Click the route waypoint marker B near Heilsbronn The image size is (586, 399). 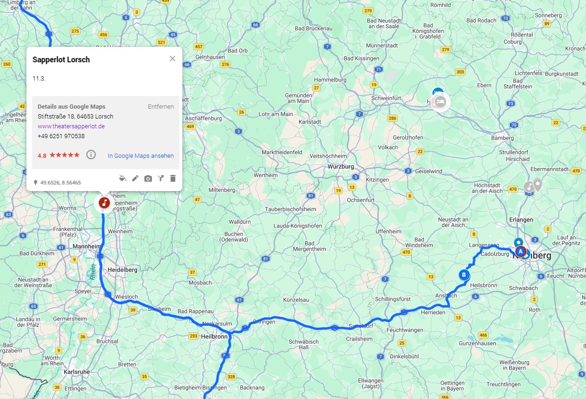464,275
